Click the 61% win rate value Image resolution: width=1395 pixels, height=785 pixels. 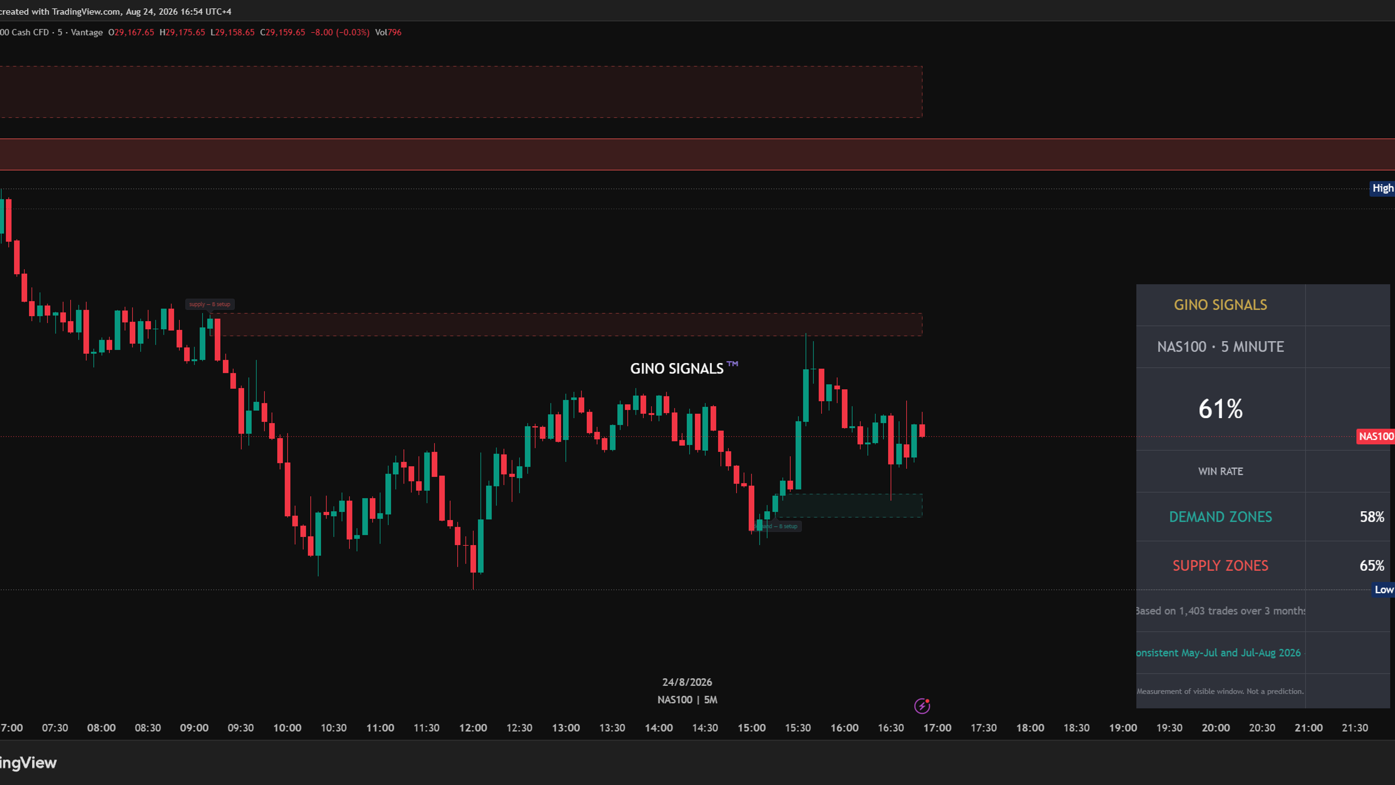(1220, 409)
